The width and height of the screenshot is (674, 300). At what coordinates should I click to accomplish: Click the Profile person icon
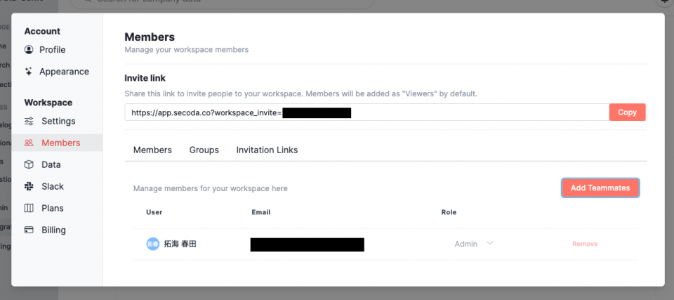pos(29,49)
